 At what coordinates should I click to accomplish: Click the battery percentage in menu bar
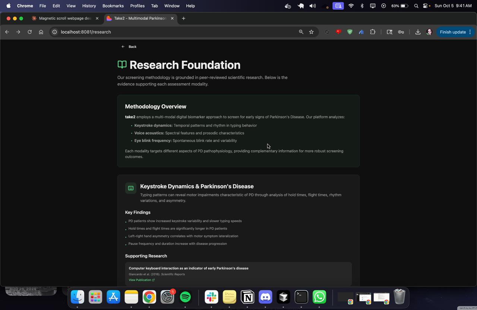(395, 6)
